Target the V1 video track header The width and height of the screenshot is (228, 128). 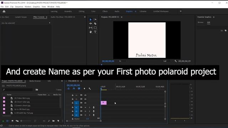(77, 103)
